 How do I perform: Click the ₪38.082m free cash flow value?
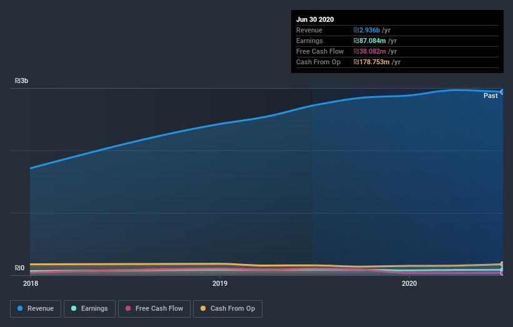point(369,51)
